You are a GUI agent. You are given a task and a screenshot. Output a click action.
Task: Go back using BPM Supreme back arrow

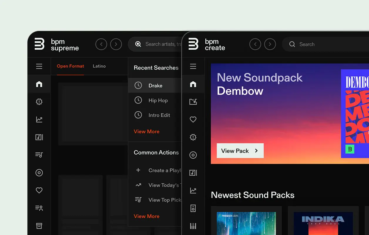101,44
